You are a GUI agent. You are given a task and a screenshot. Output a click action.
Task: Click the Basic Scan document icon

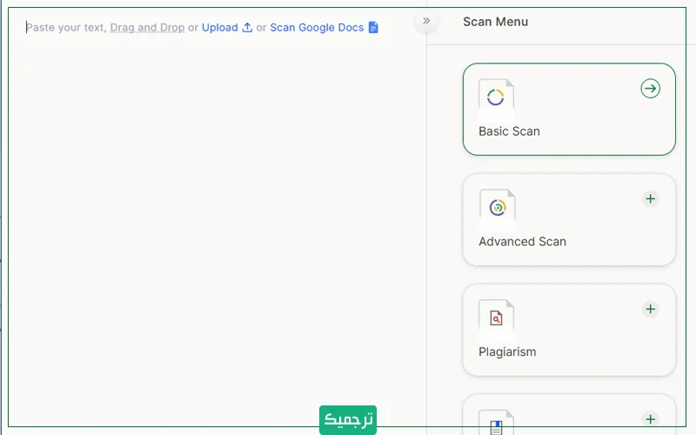(496, 97)
